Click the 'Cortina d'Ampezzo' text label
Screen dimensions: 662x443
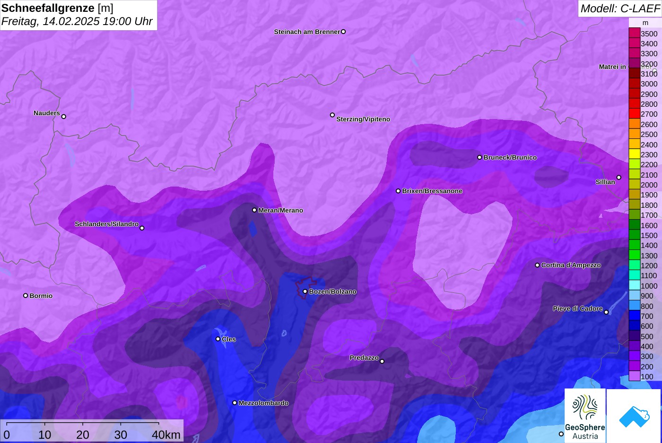pos(571,265)
